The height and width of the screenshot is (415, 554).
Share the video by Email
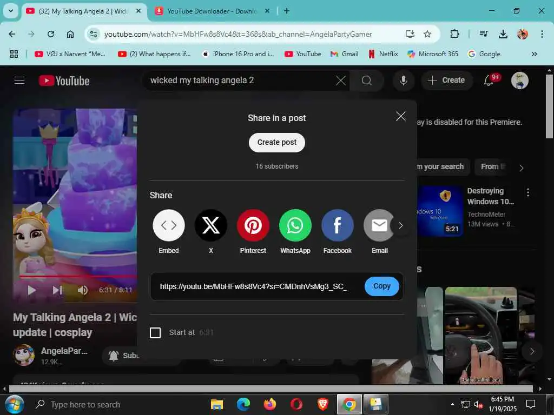tap(379, 225)
